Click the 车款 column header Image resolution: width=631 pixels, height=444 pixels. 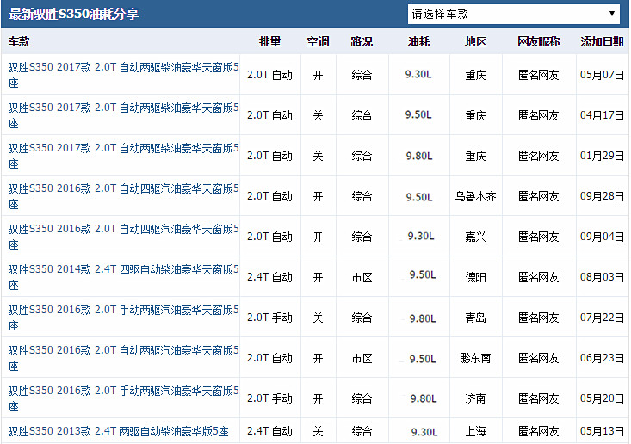[x=19, y=41]
